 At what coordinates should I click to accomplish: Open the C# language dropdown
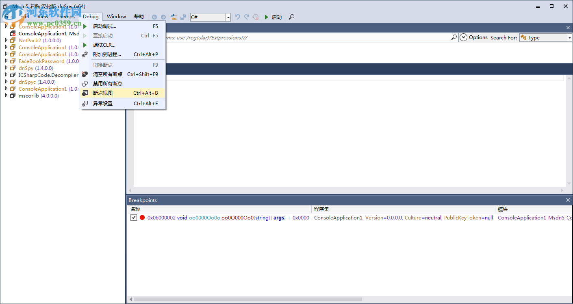(228, 17)
